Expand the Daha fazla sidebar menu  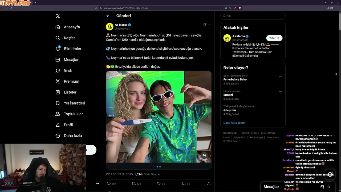[68, 136]
